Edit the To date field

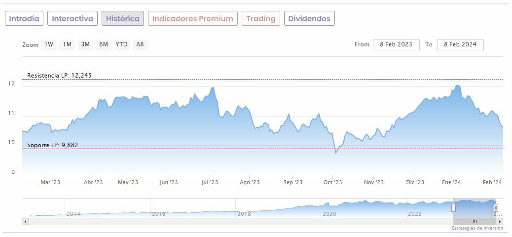coord(460,44)
